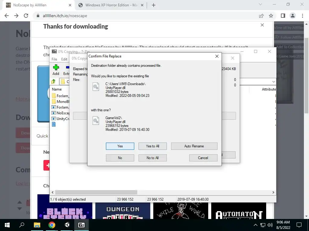Click the Dungeon game thumbnail
Image resolution: width=309 pixels, height=231 pixels.
(x=123, y=211)
